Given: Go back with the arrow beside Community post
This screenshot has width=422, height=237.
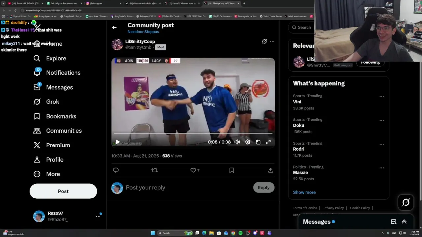Looking at the screenshot, I should (x=114, y=28).
